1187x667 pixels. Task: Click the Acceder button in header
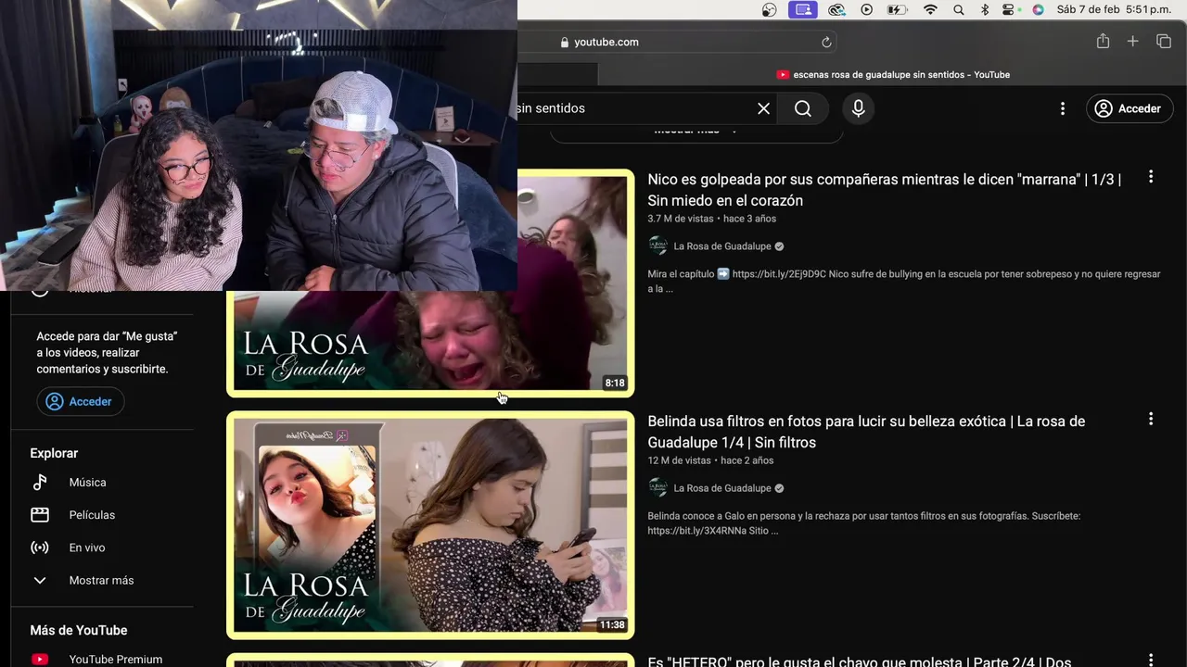pos(1129,108)
